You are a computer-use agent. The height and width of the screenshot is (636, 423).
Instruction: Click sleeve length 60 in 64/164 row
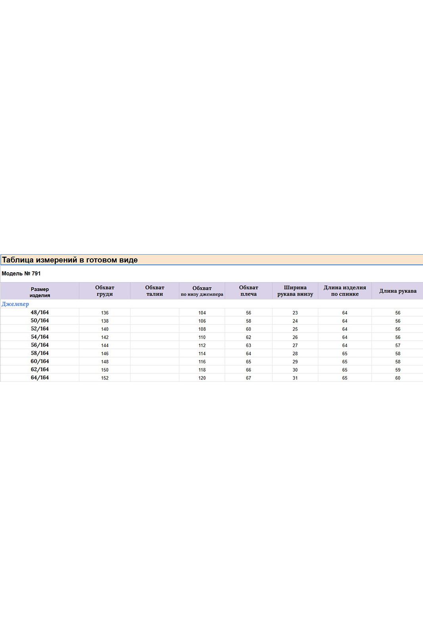click(x=398, y=378)
